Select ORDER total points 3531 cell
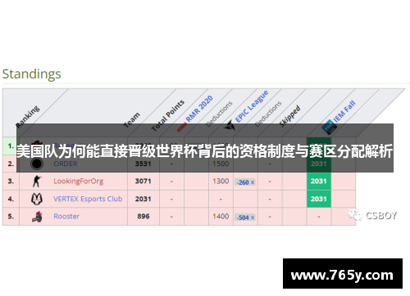The height and width of the screenshot is (296, 410). [143, 164]
